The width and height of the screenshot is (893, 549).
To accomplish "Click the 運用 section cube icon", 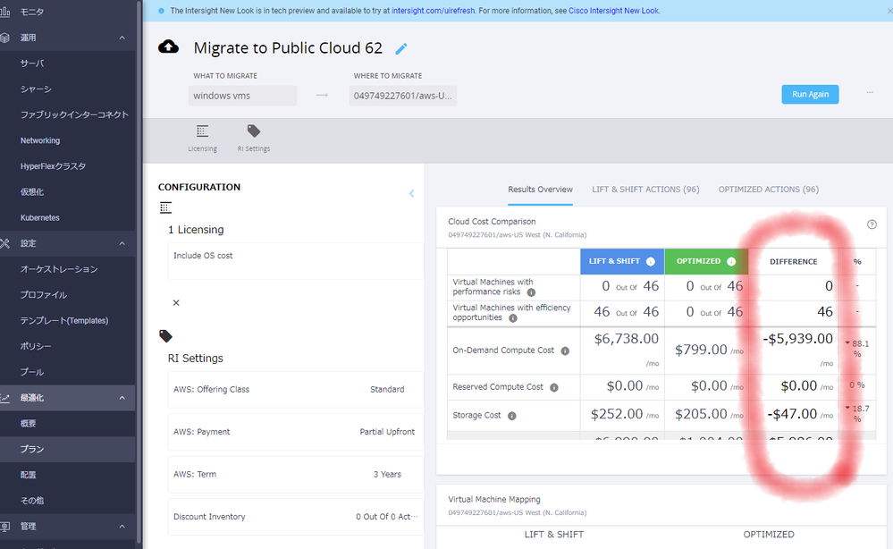I will [4, 38].
